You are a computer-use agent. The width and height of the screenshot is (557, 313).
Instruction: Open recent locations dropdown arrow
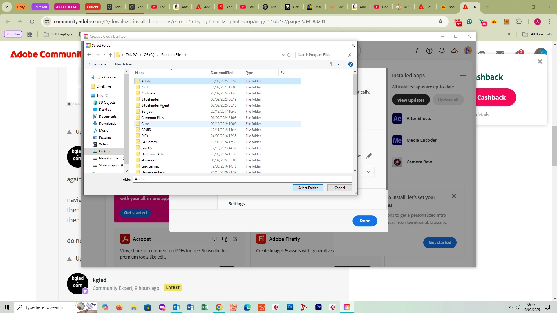(x=104, y=55)
